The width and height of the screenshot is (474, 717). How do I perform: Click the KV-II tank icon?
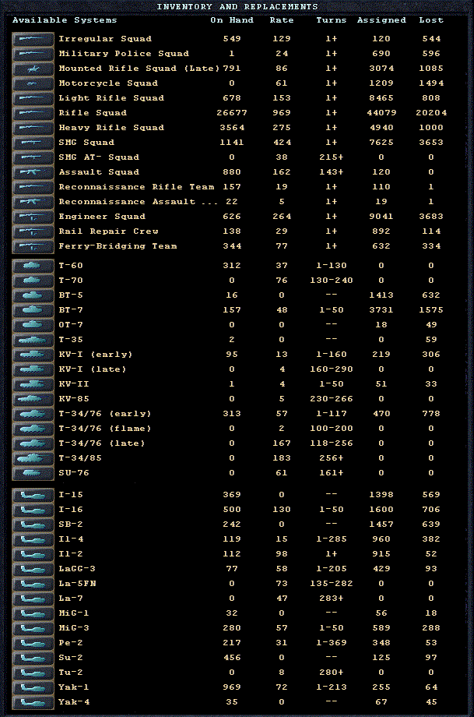click(x=33, y=384)
